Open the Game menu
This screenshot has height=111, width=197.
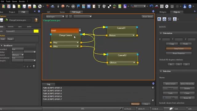click(x=14, y=1)
